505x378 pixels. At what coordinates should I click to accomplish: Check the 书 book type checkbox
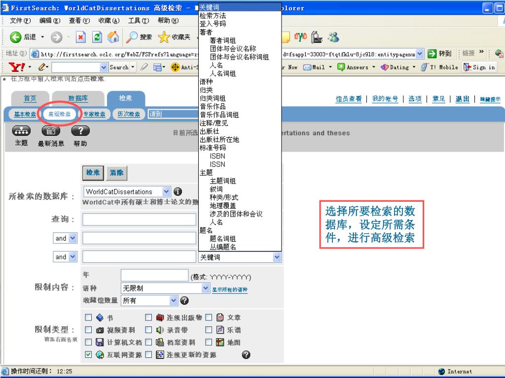(x=88, y=317)
